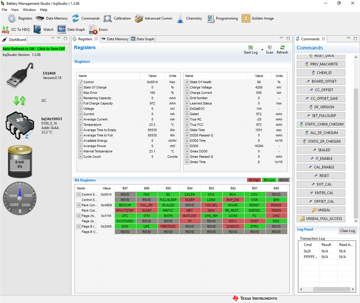Open Advanced Comm toolbox
The image size is (360, 303).
(153, 18)
